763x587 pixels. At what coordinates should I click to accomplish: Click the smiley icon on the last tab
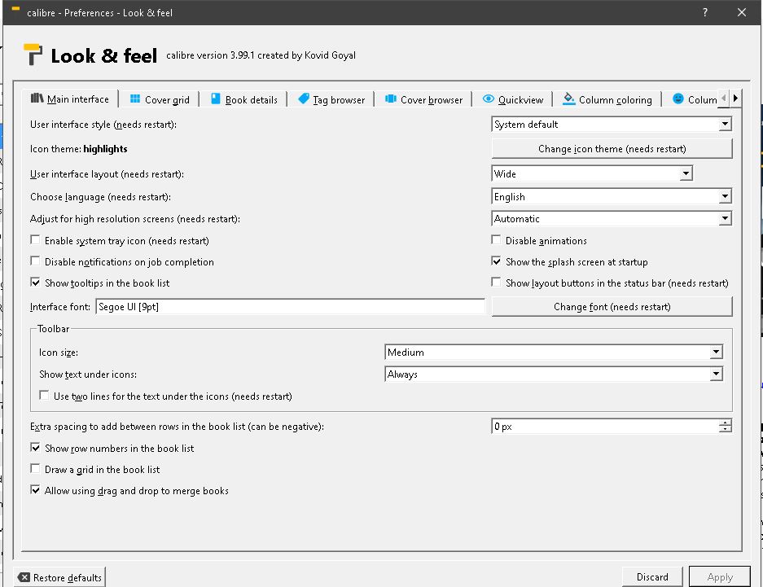677,99
